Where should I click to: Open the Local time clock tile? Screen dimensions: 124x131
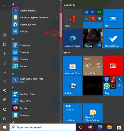tap(73, 113)
